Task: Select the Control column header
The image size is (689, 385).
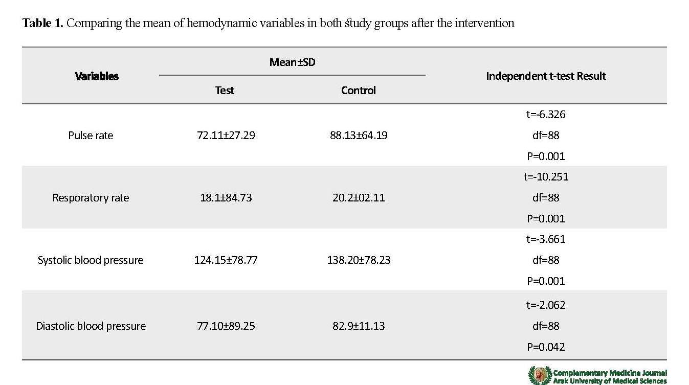Action: tap(359, 90)
